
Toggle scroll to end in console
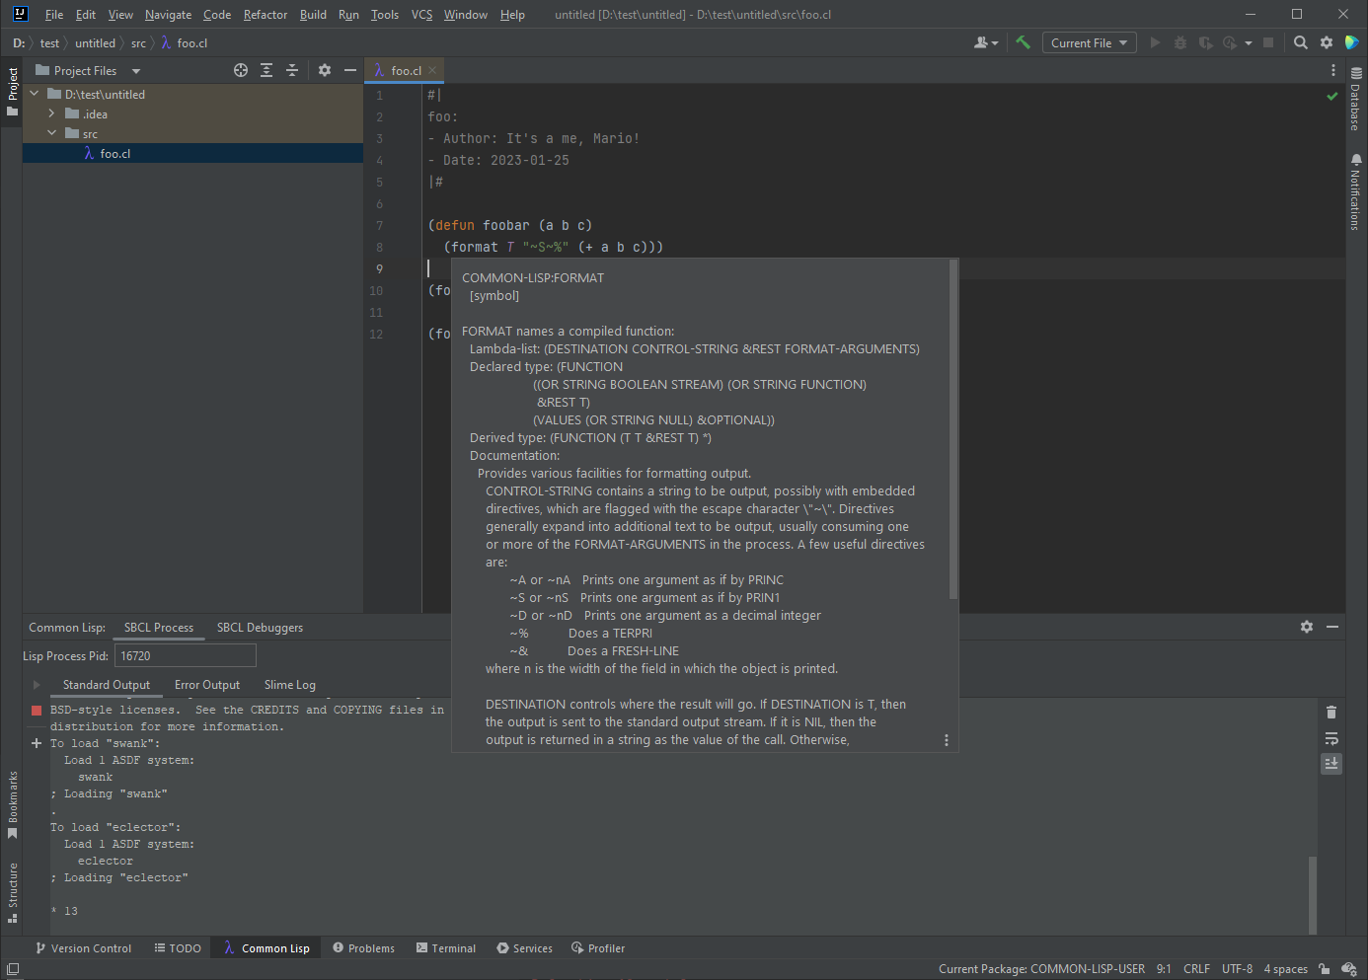(1331, 764)
